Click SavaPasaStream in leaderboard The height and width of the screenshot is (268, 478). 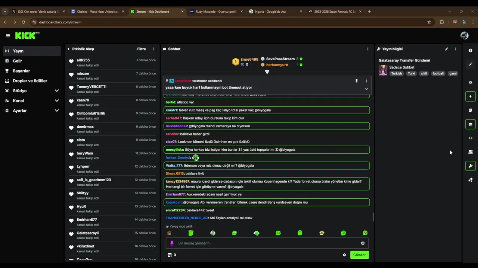coord(280,59)
